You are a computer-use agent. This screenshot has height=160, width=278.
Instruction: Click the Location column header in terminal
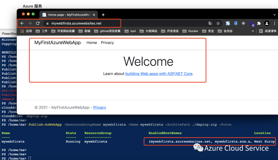[262, 133]
